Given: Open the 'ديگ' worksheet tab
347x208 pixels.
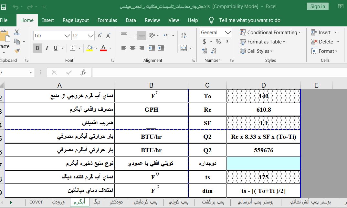Looking at the screenshot, I should coord(97,202).
